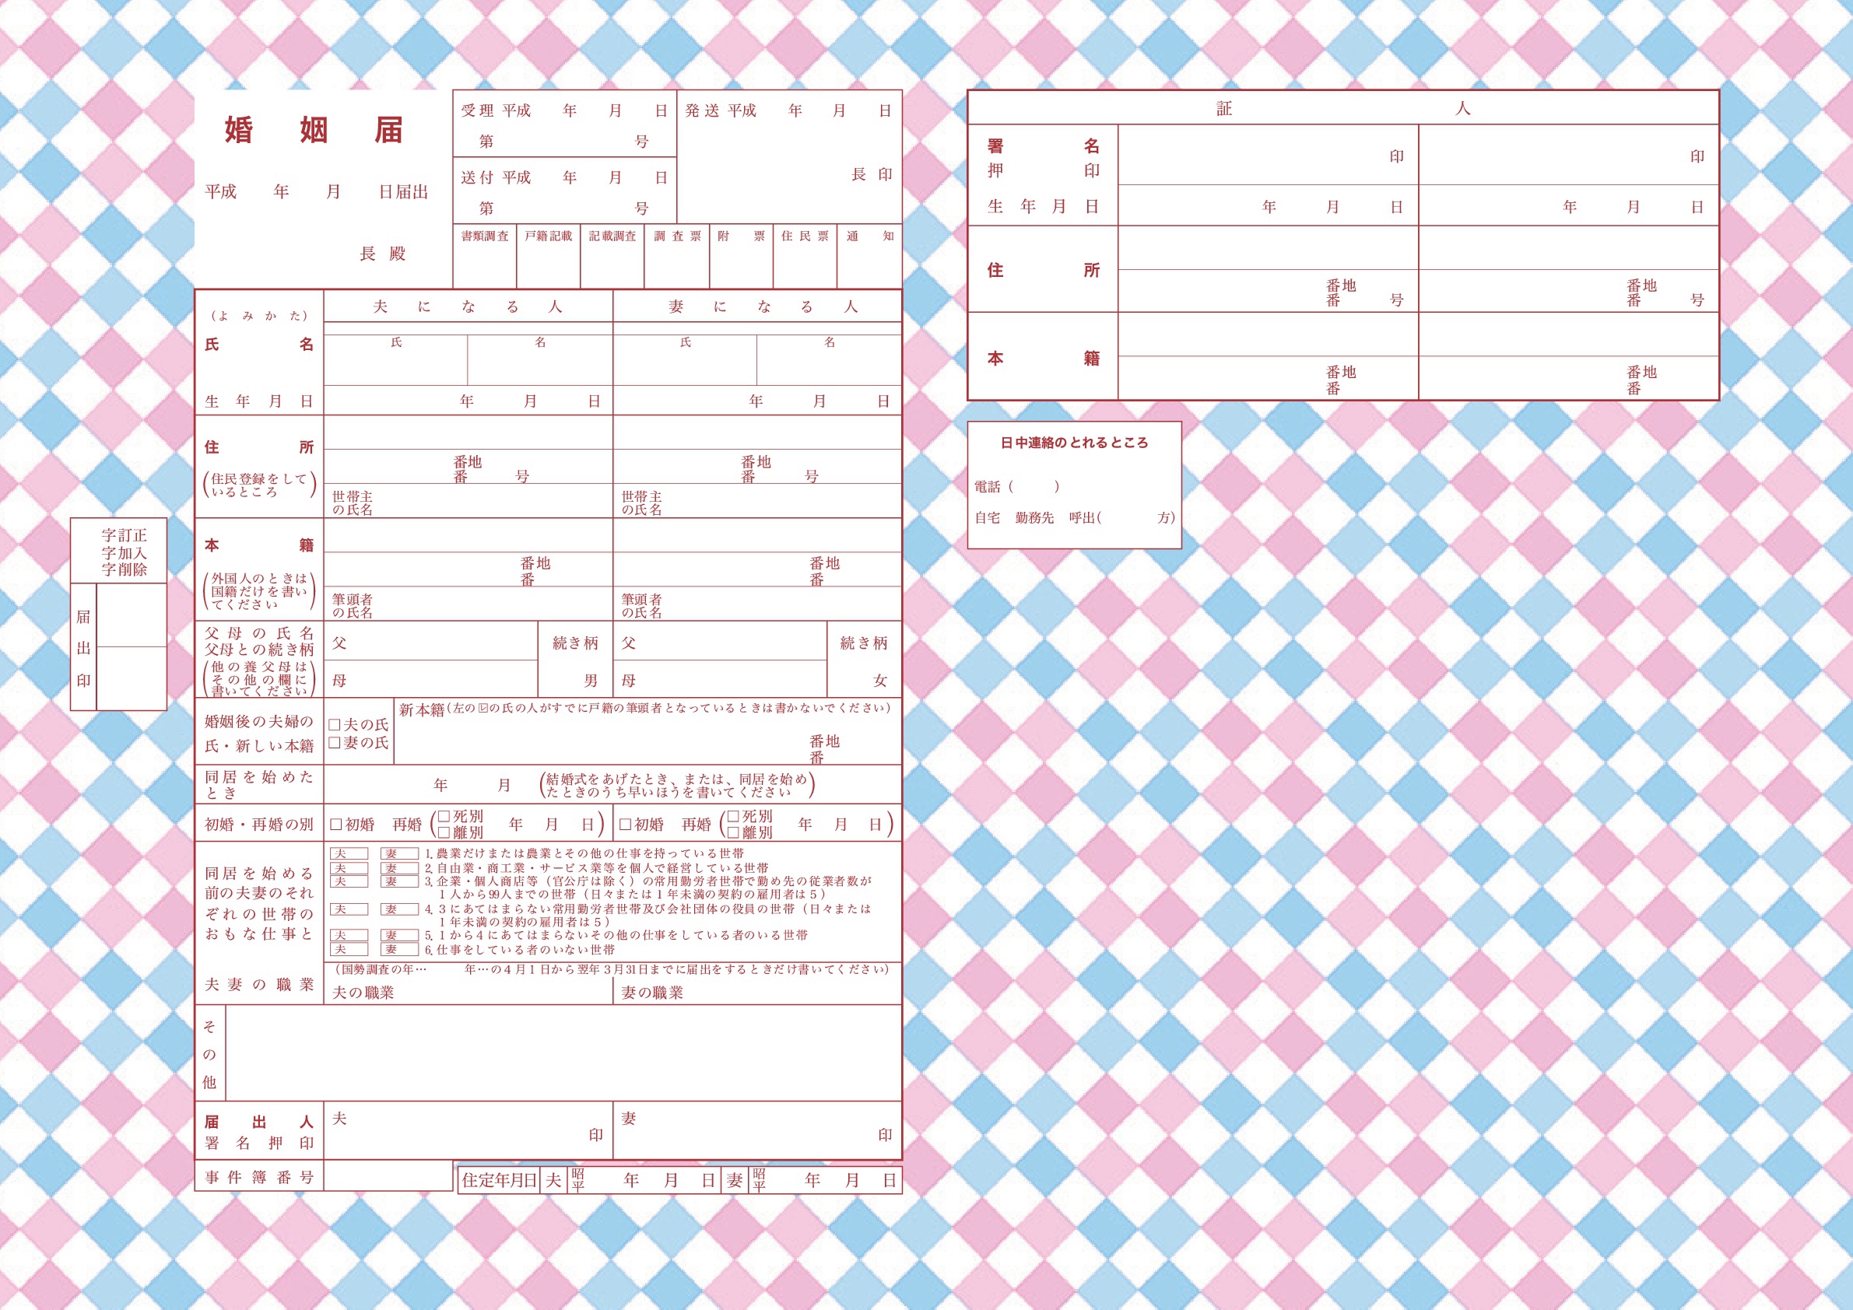Viewport: 1853px width, 1310px height.
Task: Check the 妻の氏 checkbox
Action: coord(334,743)
